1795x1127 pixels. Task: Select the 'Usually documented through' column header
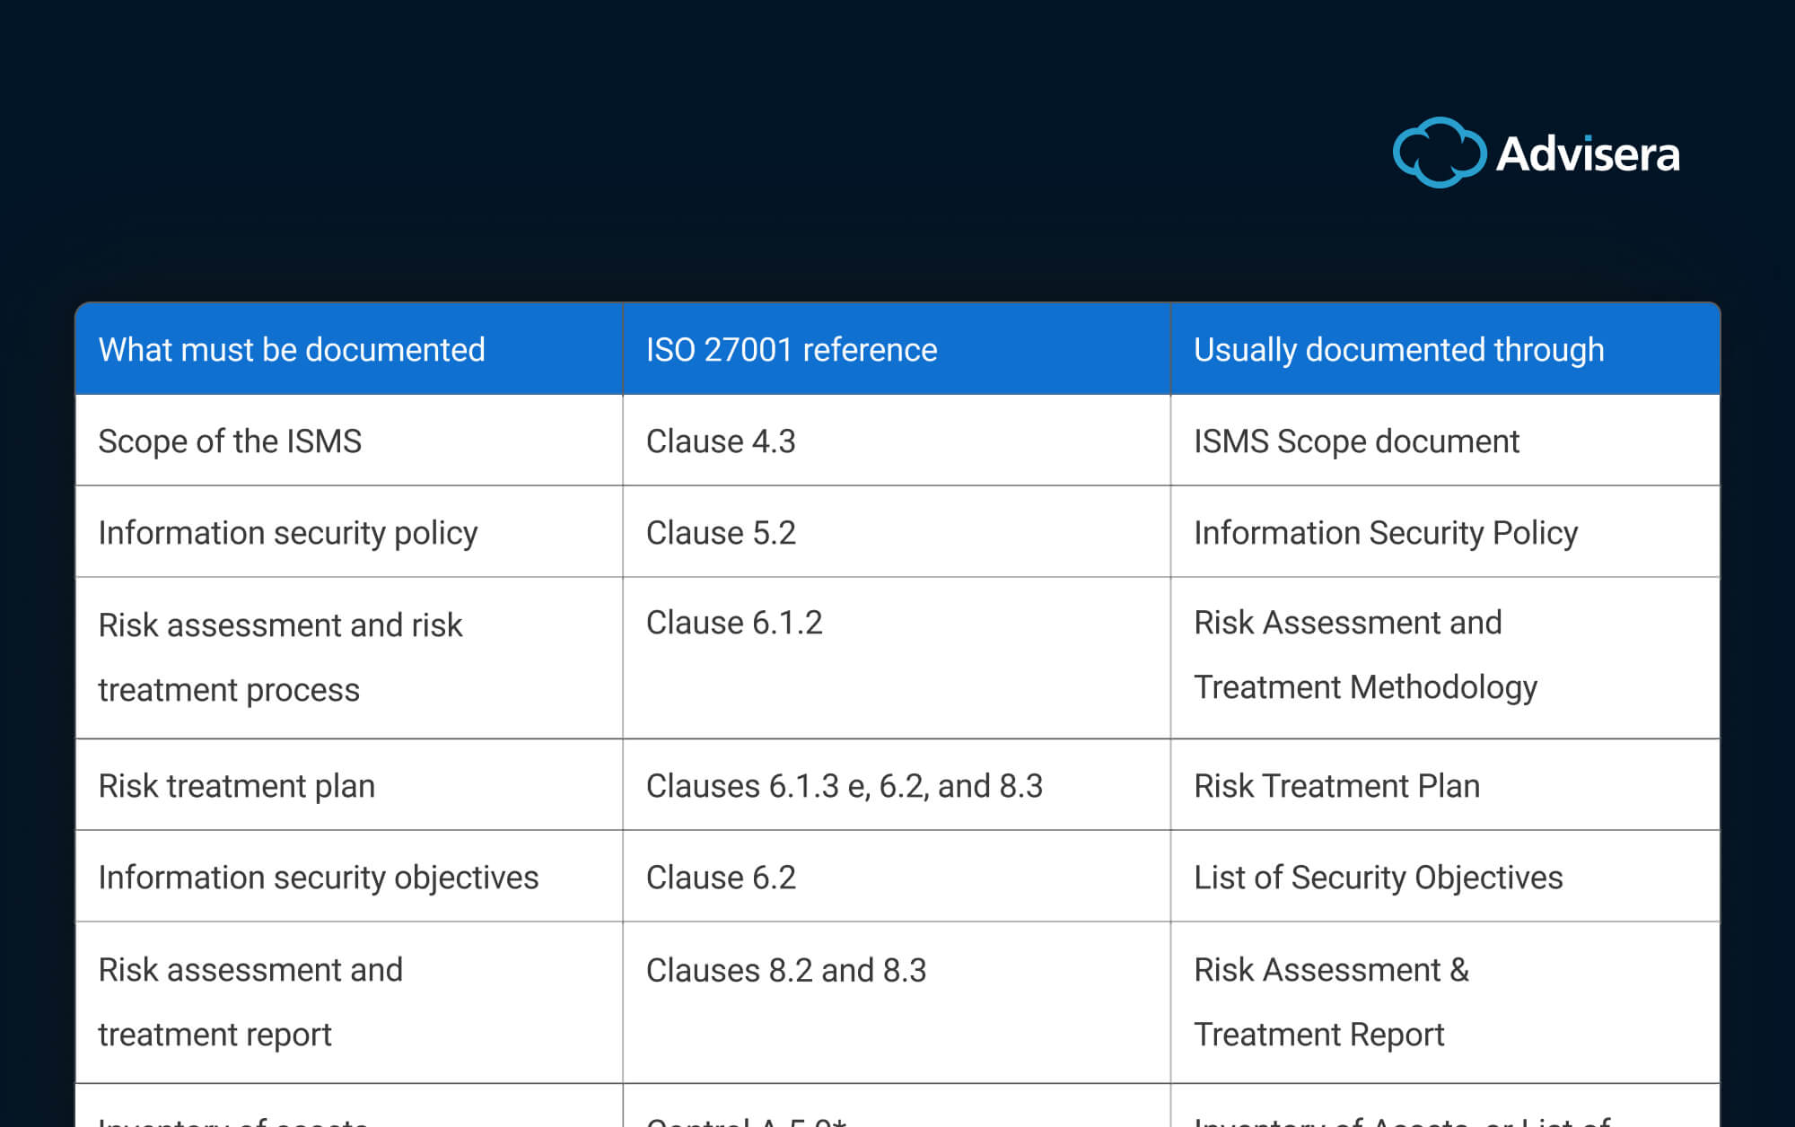tap(1445, 349)
